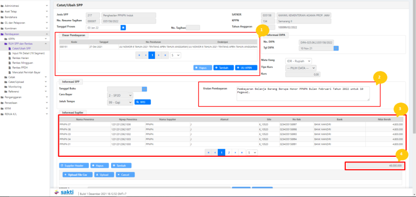The image size is (416, 197).
Task: Click the Catat/Ubah SPP file icon in sidebar
Action: click(x=9, y=48)
